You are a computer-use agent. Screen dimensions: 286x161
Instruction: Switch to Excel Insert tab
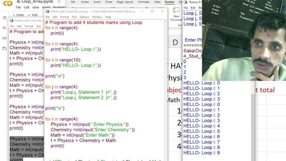coord(97,2)
